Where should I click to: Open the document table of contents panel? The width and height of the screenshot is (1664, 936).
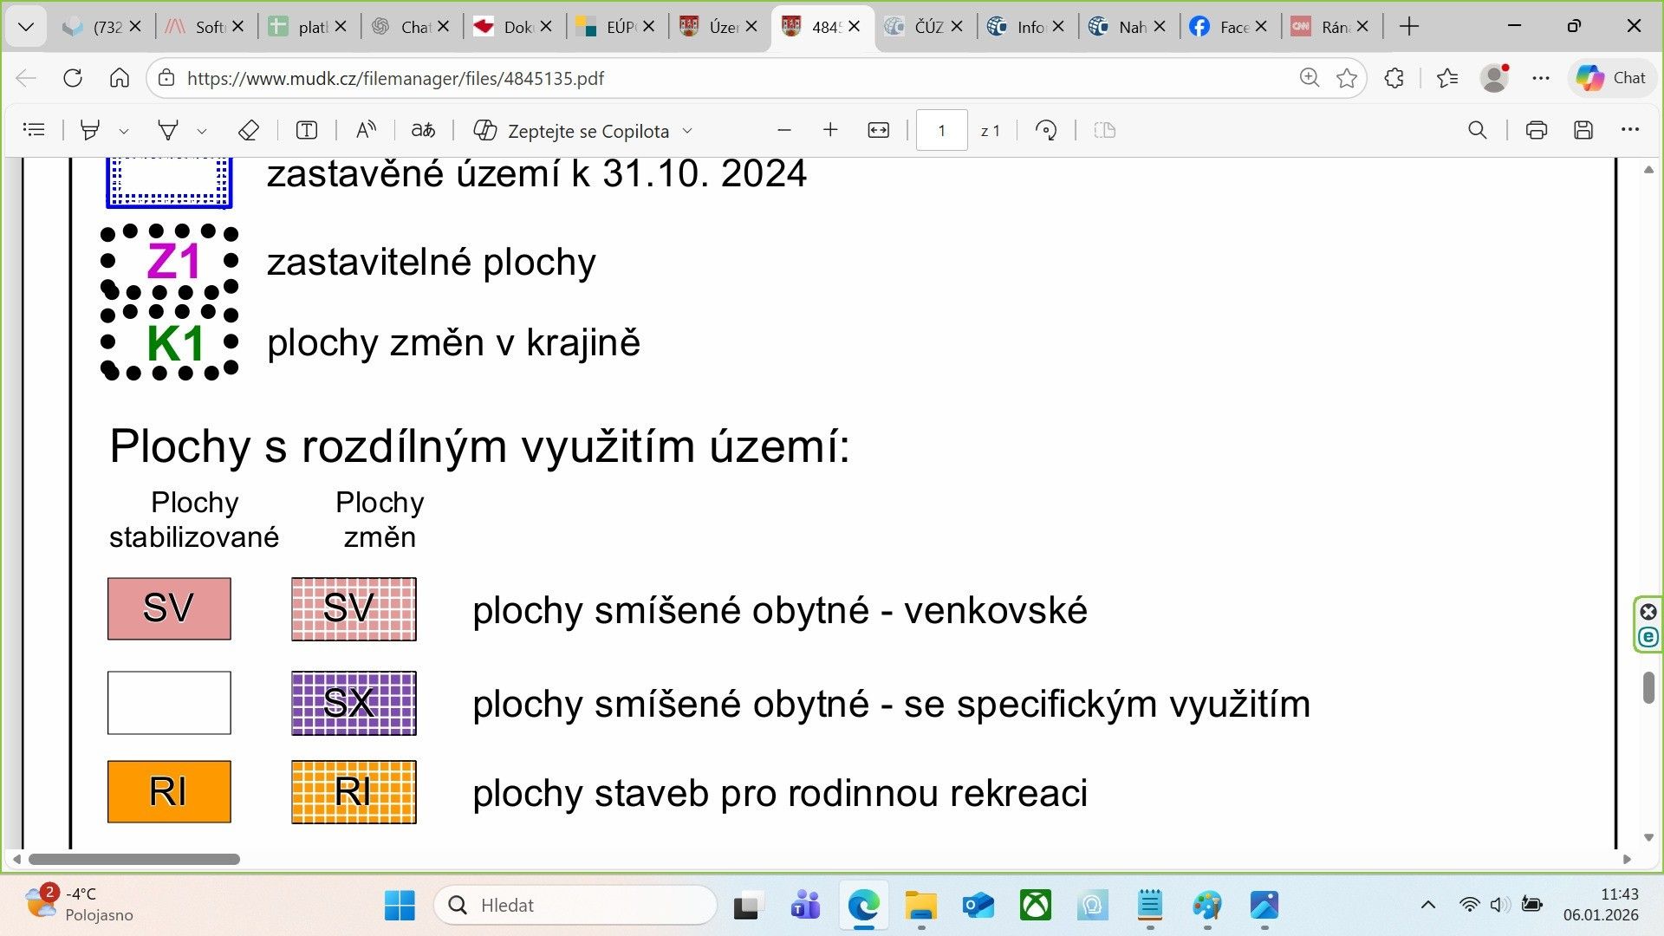[x=34, y=130]
